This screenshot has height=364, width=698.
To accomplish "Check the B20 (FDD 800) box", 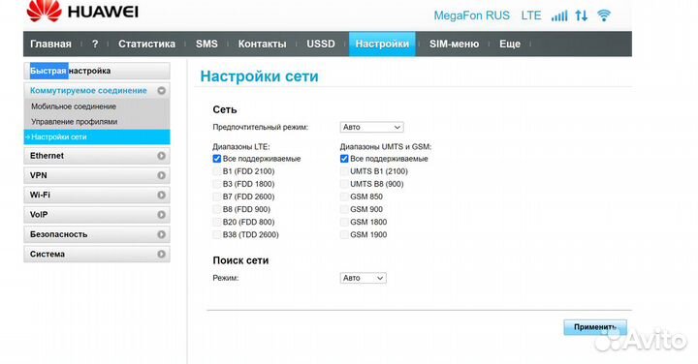I will (x=217, y=223).
